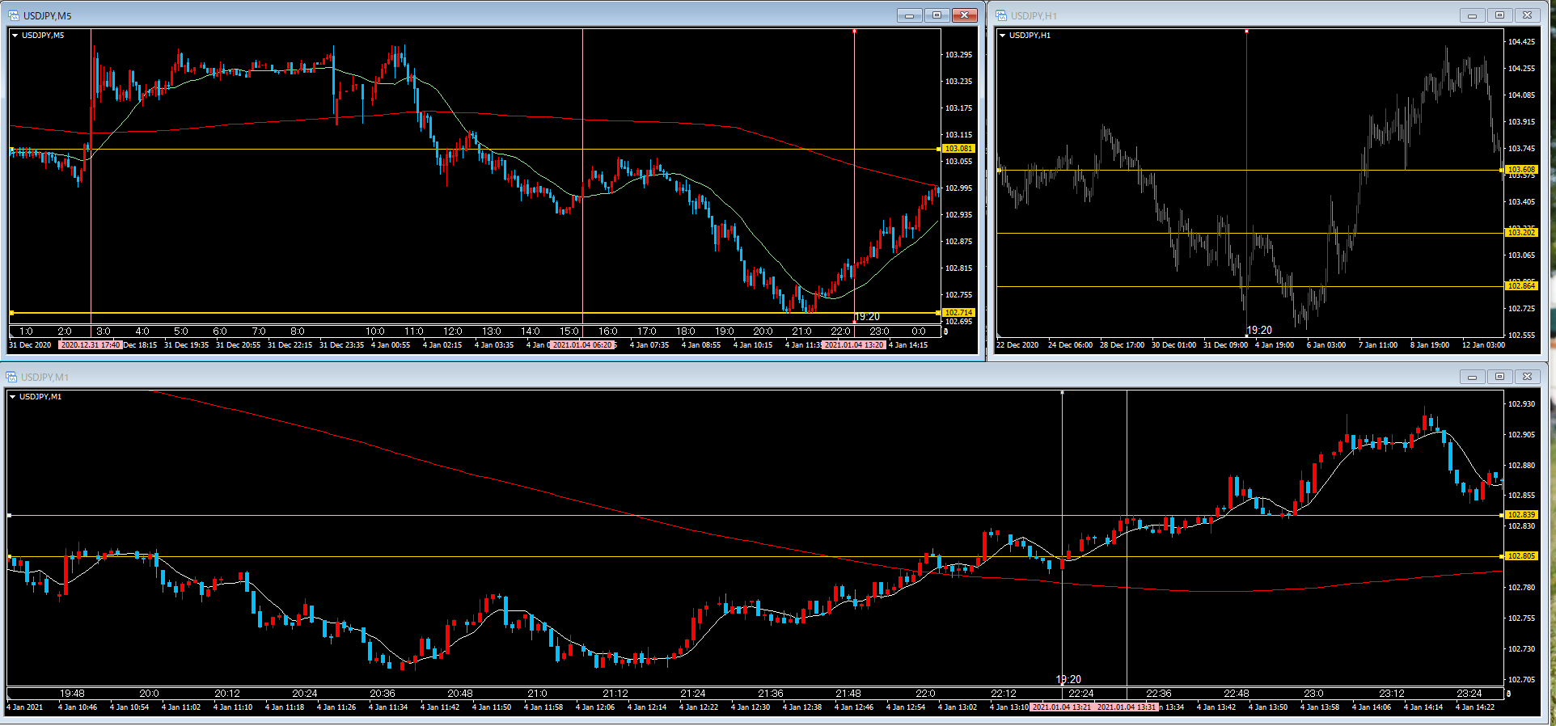This screenshot has width=1556, height=726.
Task: Maximize the USDJPY,H1 chart window
Action: coord(1499,15)
